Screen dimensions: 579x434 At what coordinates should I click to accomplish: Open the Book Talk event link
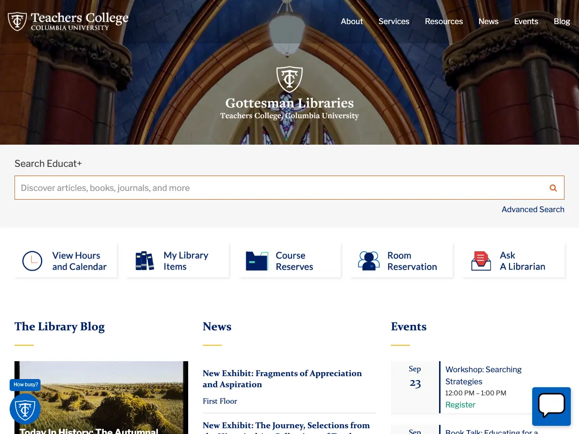tap(492, 431)
